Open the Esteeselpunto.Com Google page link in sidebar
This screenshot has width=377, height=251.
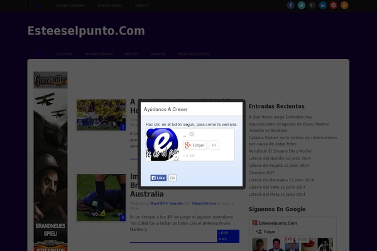(x=278, y=223)
